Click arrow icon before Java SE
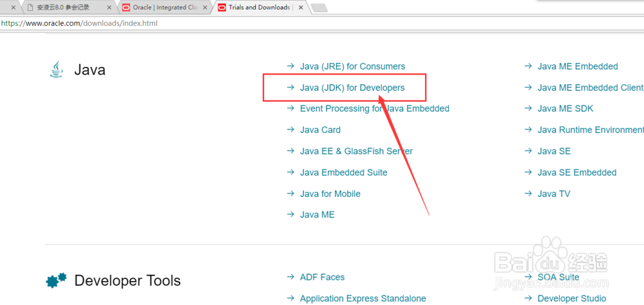Image resolution: width=644 pixels, height=305 pixels. coord(528,151)
